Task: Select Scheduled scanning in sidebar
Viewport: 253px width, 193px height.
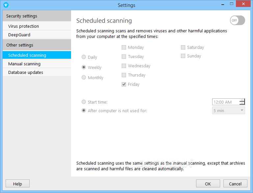Action: 37,55
